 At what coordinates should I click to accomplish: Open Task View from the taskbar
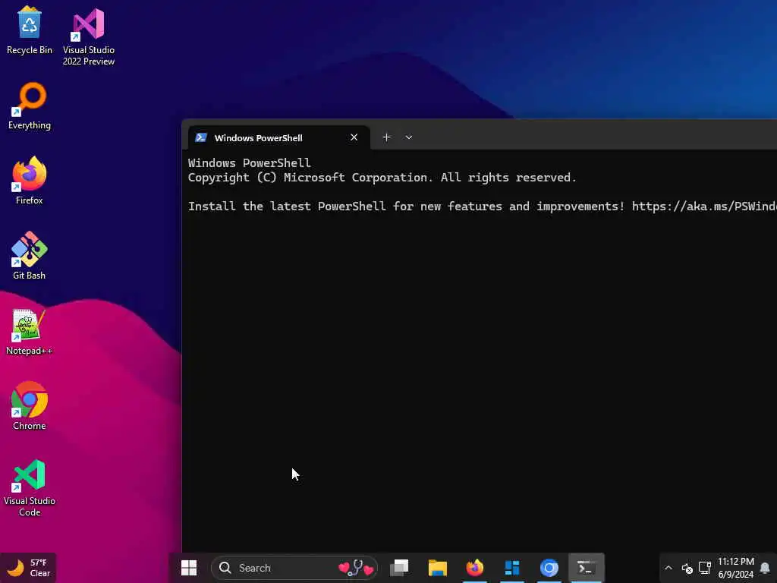point(399,568)
